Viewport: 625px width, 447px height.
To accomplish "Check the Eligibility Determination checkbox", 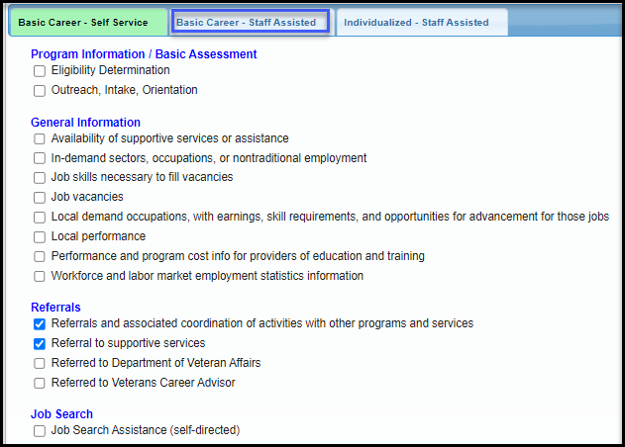I will click(40, 71).
